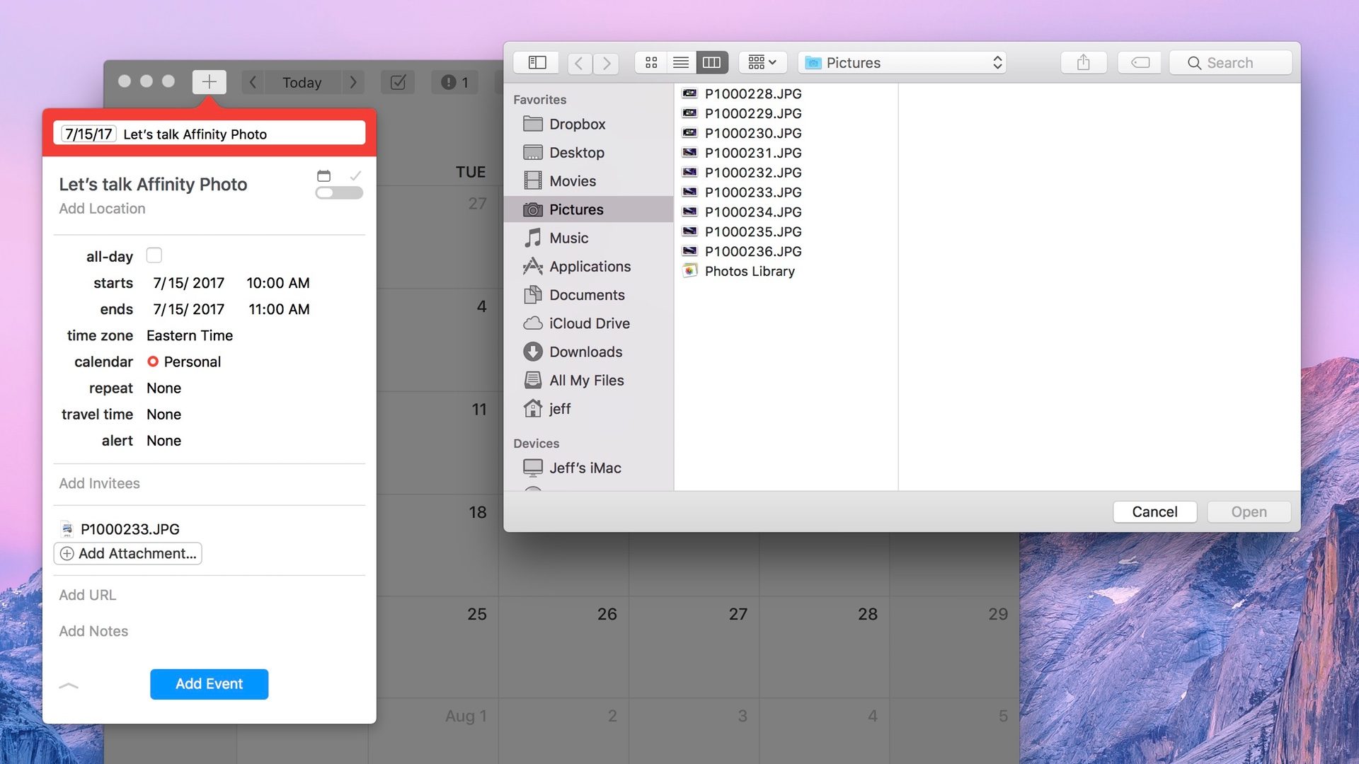The height and width of the screenshot is (764, 1359).
Task: Select Dropbox in Favorites sidebar
Action: [x=588, y=125]
